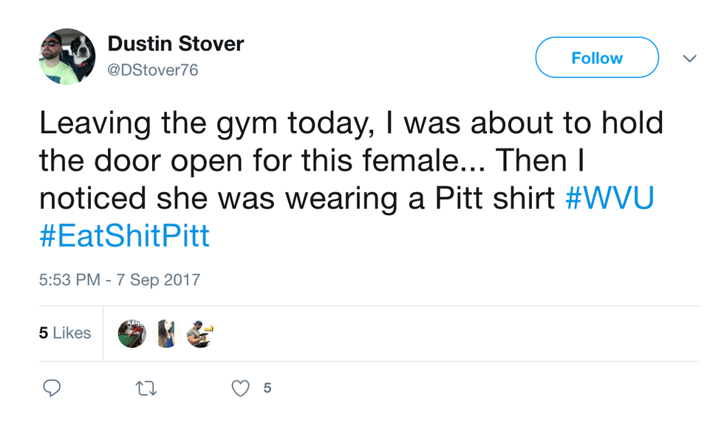Viewport: 724px width, 421px height.
Task: Open the first liker's avatar
Action: point(132,334)
